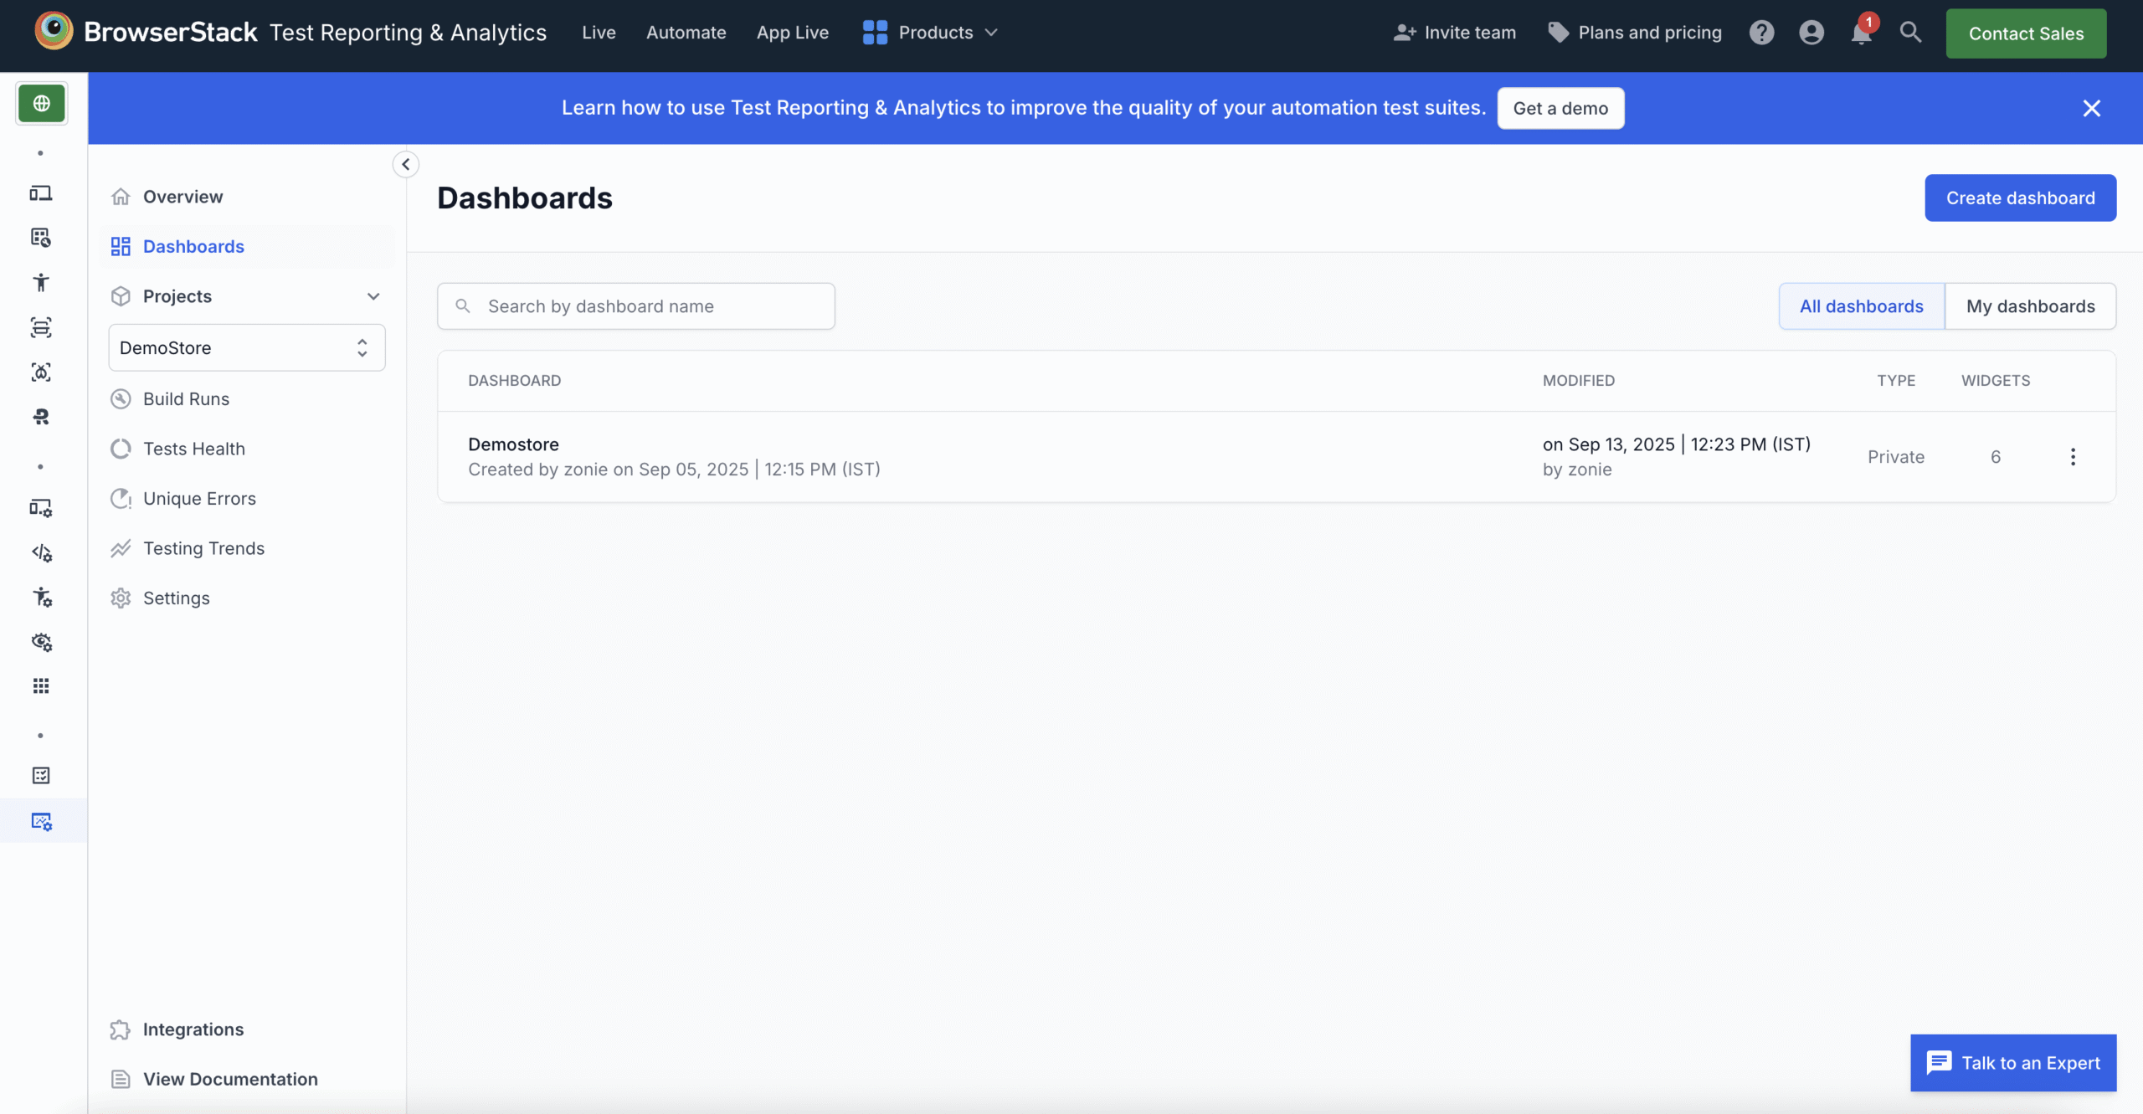Select the visual scanner icon in left rail
This screenshot has width=2143, height=1114.
point(41,327)
